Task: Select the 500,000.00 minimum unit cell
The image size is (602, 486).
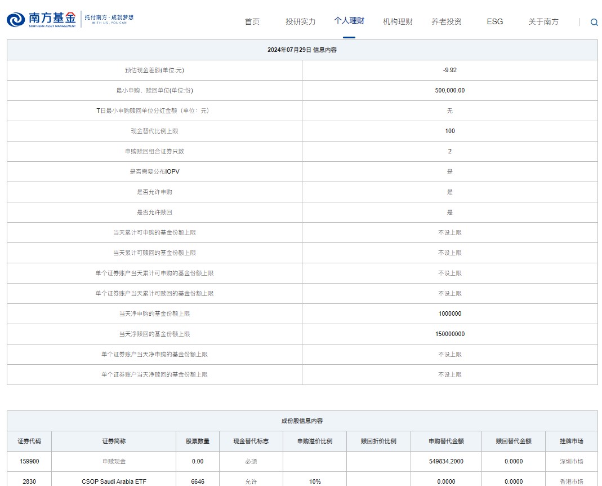Action: click(x=449, y=90)
